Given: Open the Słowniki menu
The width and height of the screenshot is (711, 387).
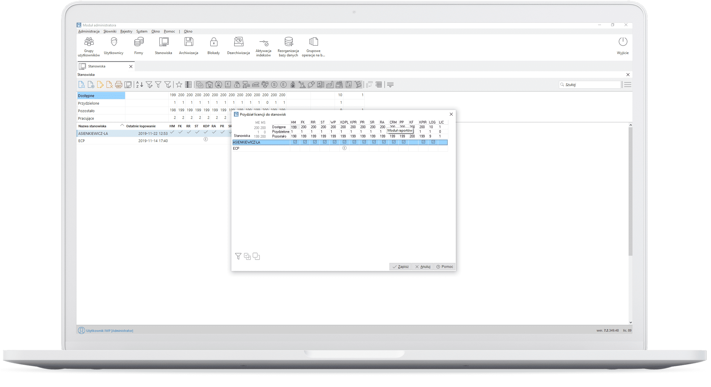Looking at the screenshot, I should pos(110,31).
